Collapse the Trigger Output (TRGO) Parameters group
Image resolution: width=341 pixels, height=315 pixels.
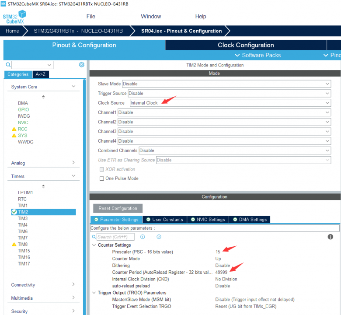coord(94,293)
